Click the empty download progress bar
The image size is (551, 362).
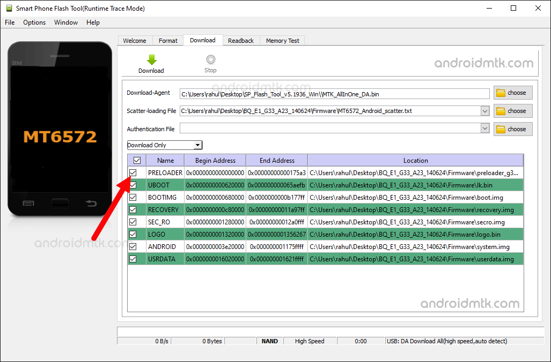point(330,331)
